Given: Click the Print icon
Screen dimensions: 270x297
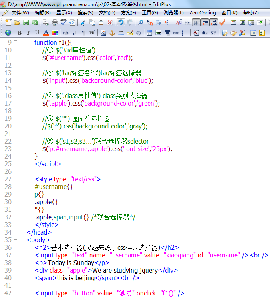Looking at the screenshot, I should tap(55, 22).
